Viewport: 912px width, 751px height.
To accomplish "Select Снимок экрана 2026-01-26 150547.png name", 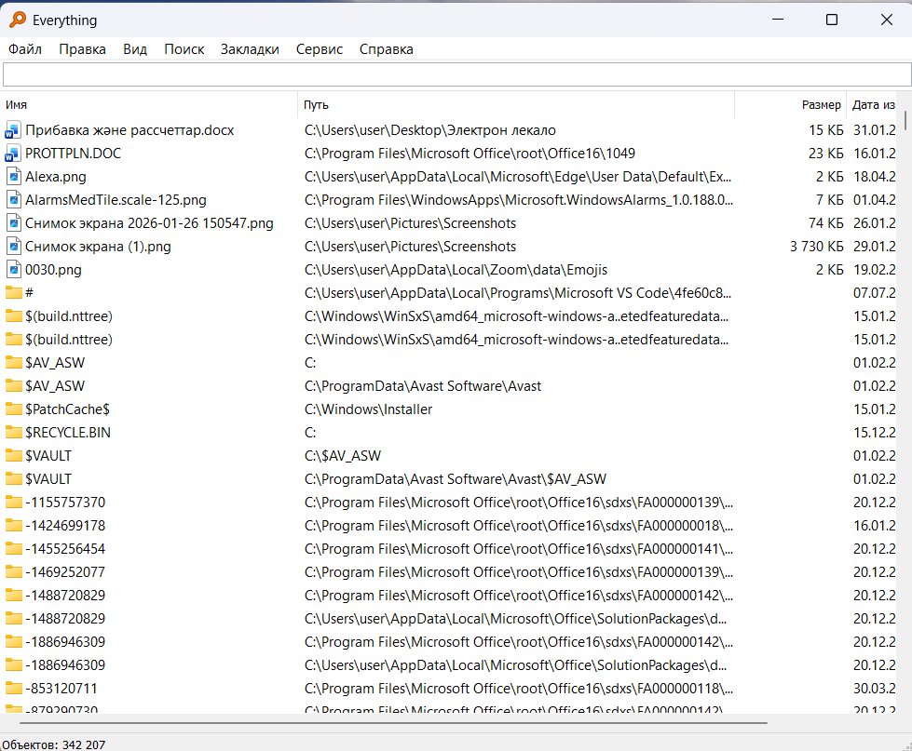I will click(x=149, y=223).
